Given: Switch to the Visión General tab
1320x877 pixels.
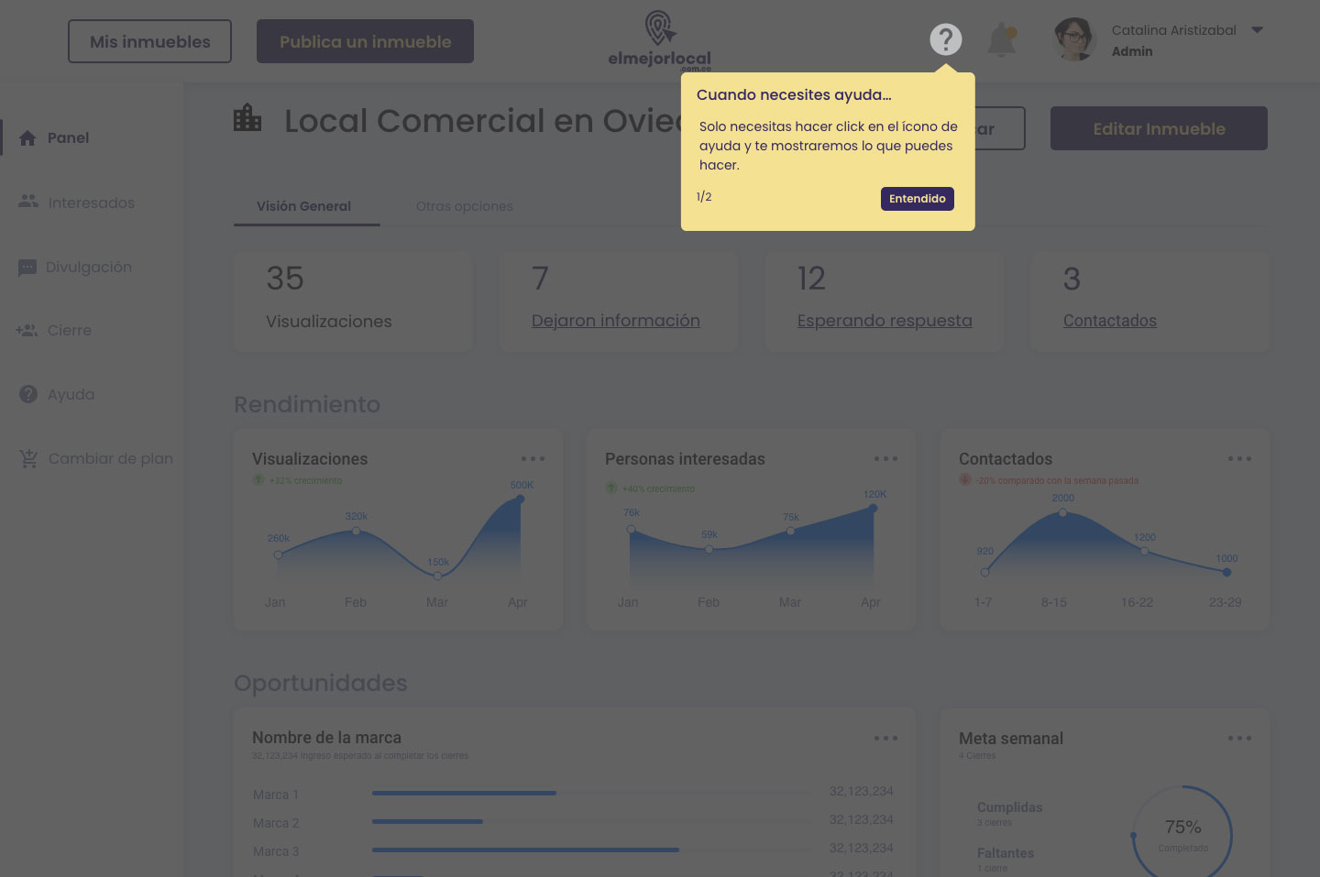Looking at the screenshot, I should (x=303, y=206).
